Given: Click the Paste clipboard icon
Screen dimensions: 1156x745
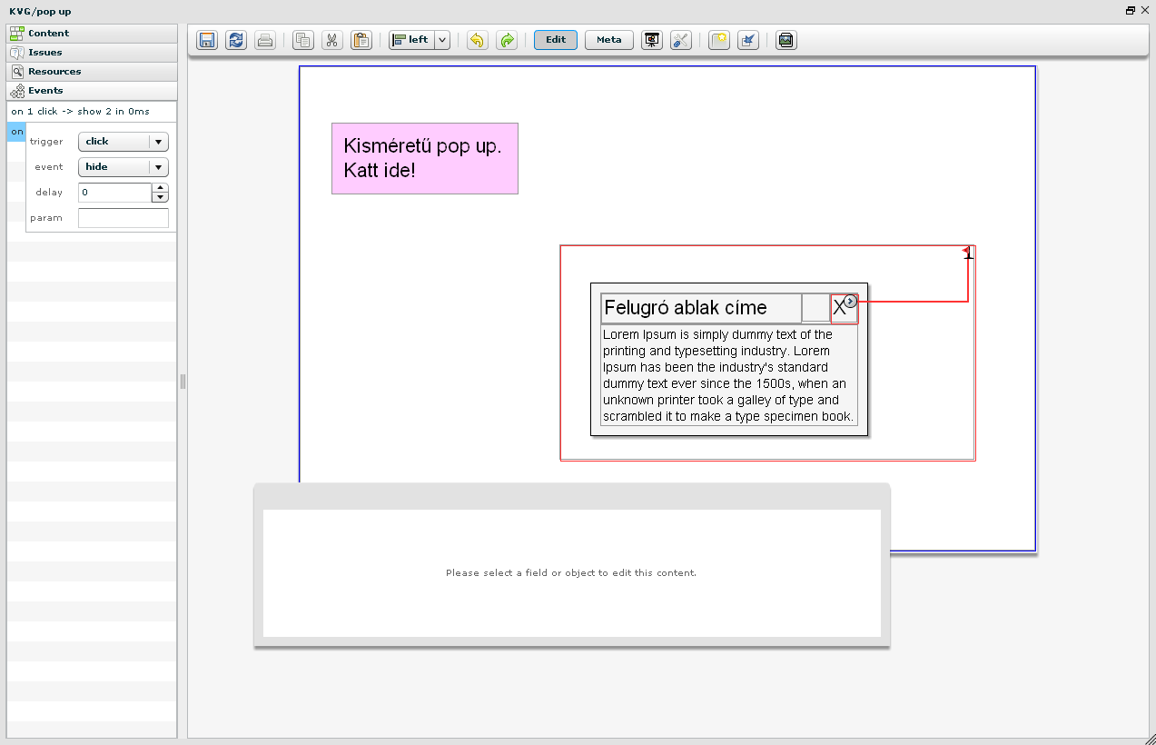Looking at the screenshot, I should pyautogui.click(x=361, y=40).
